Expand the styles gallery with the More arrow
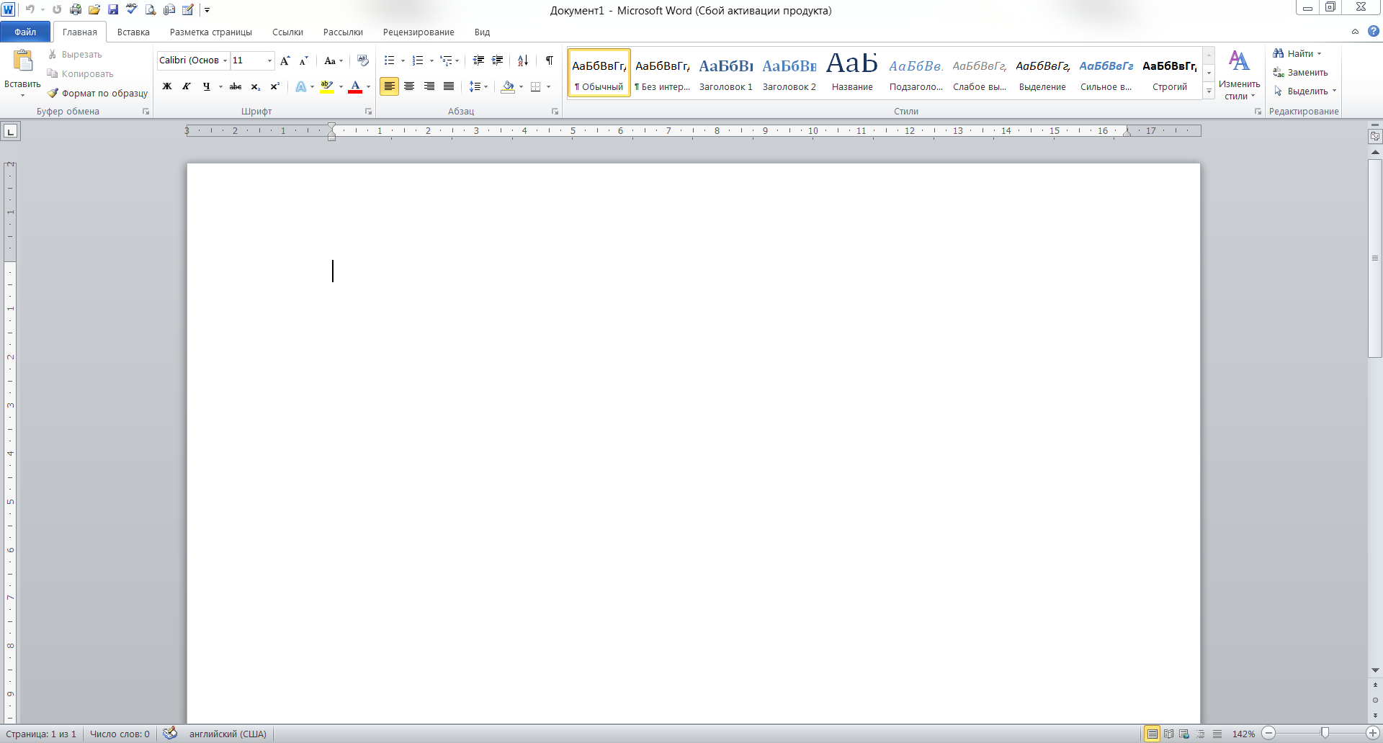Screen dimensions: 1383x743 [x=1209, y=91]
